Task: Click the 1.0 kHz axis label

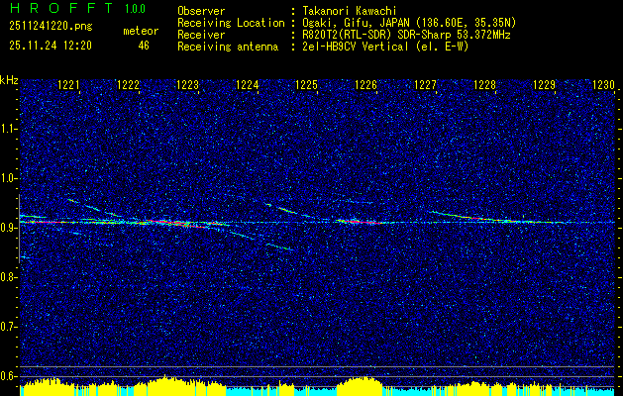Action: [x=8, y=178]
